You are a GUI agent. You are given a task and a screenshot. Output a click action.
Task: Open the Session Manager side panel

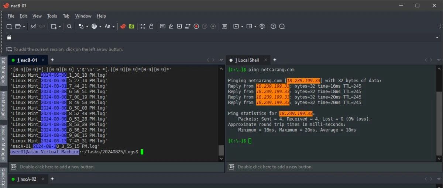point(3,143)
